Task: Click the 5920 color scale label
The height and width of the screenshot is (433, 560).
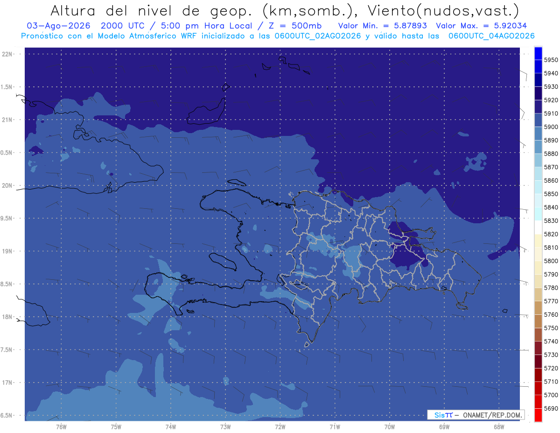Action: [551, 100]
